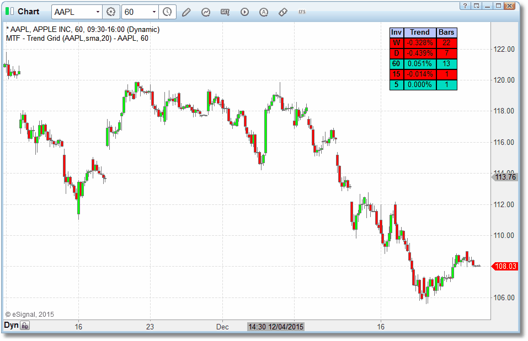The image size is (528, 341).
Task: Select the 0.000% trend cell
Action: [419, 84]
